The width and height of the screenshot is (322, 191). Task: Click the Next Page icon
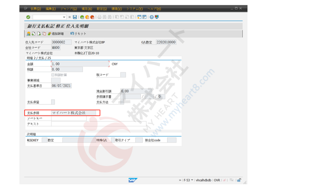[127, 17]
